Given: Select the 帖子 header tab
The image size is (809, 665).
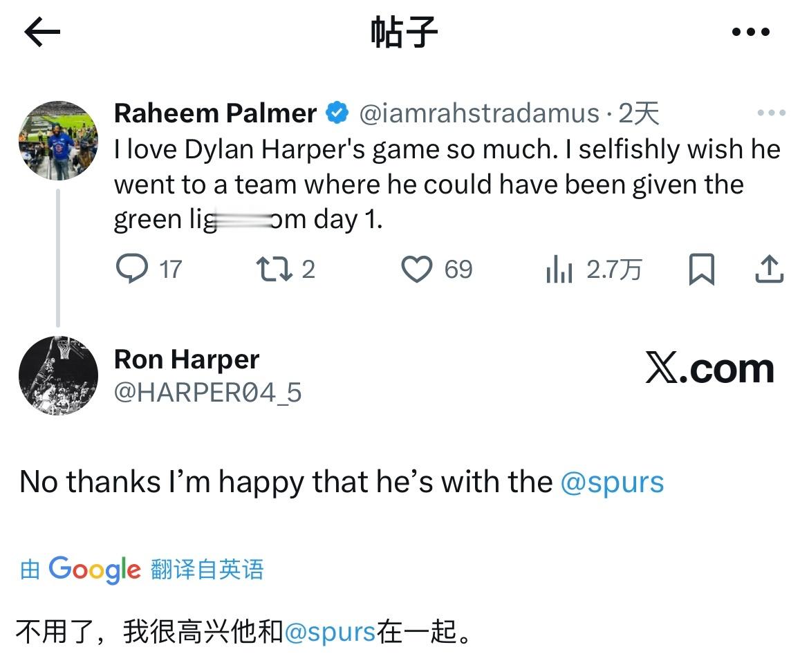Looking at the screenshot, I should click(404, 31).
